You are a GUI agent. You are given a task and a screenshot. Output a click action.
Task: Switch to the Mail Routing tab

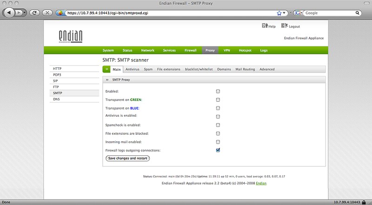245,69
